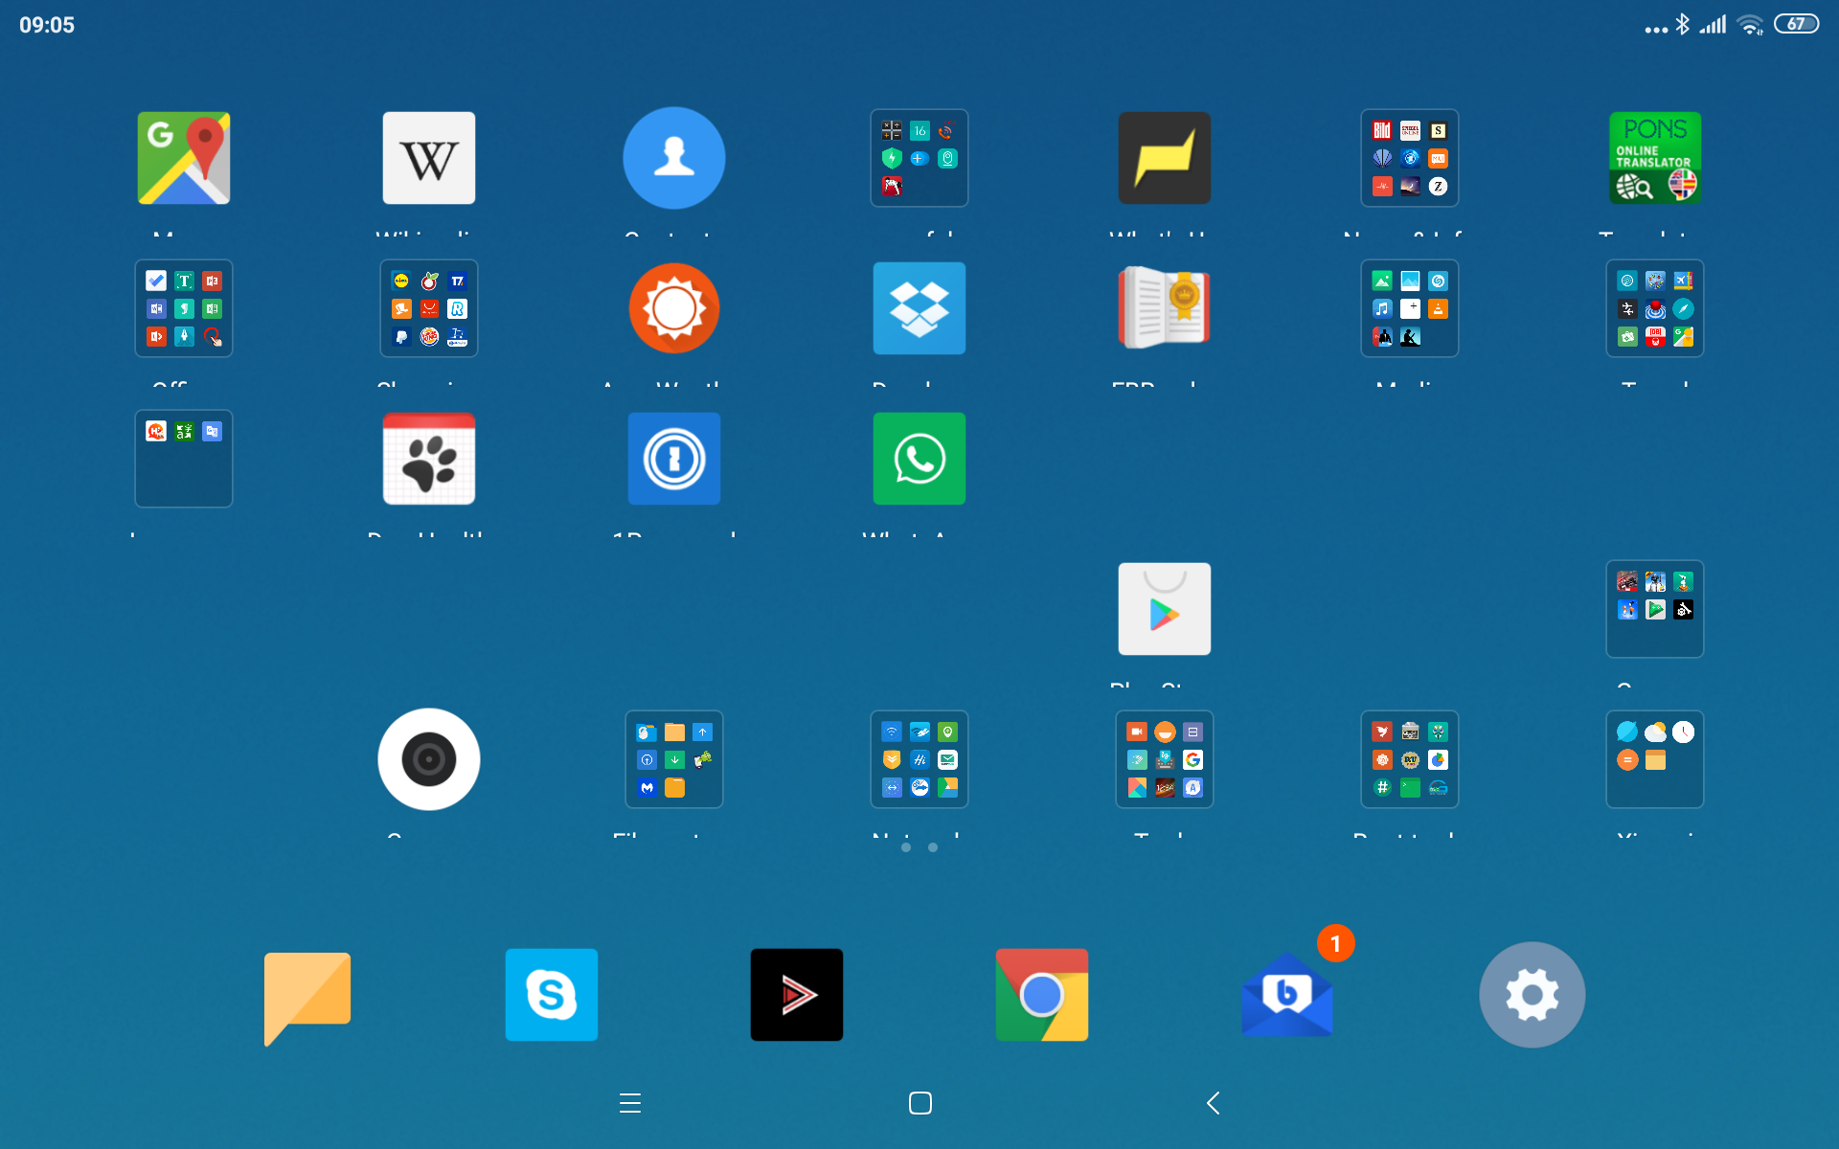Open the orange sun weather app
The height and width of the screenshot is (1149, 1839).
tap(674, 308)
